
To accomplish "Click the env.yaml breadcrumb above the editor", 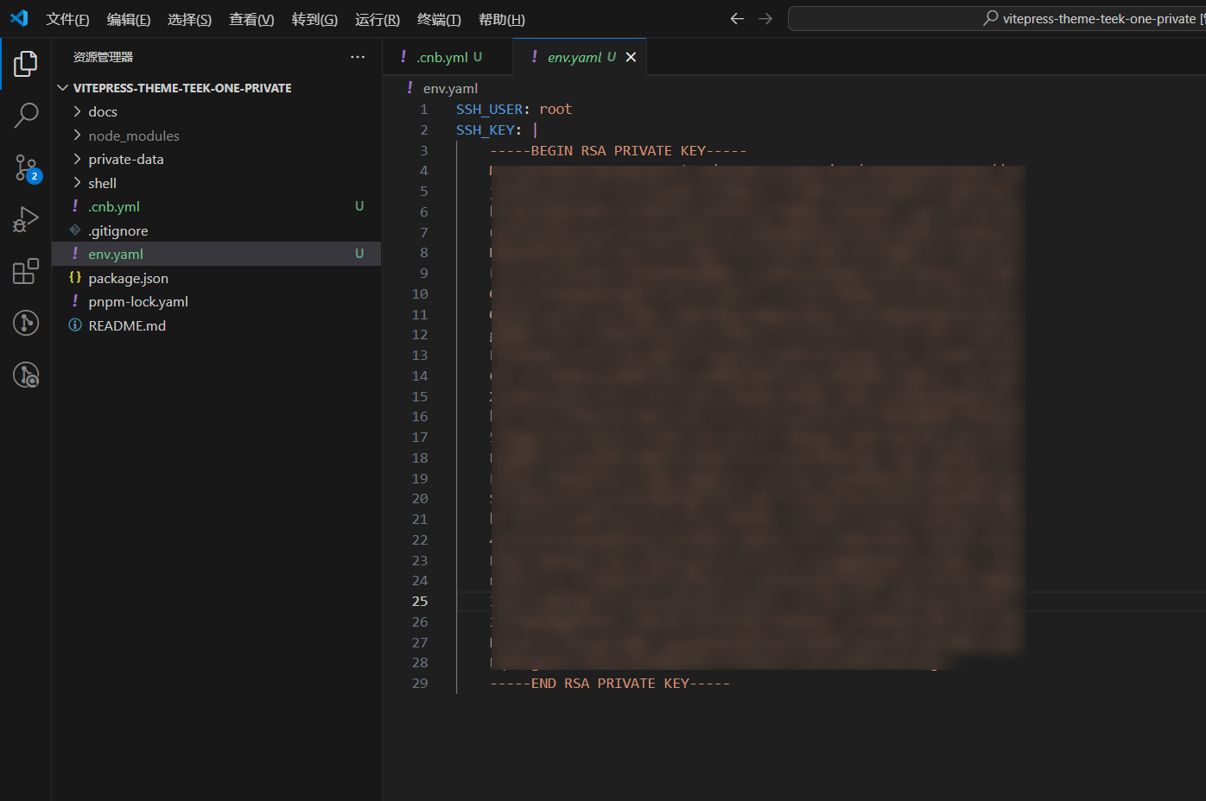I will [x=450, y=88].
